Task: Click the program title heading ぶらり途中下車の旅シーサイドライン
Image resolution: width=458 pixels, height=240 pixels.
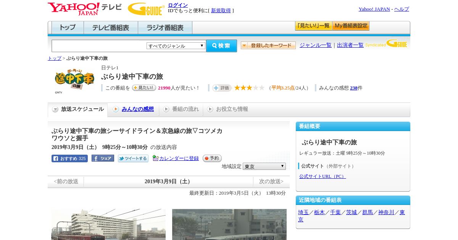Action: pos(137,134)
